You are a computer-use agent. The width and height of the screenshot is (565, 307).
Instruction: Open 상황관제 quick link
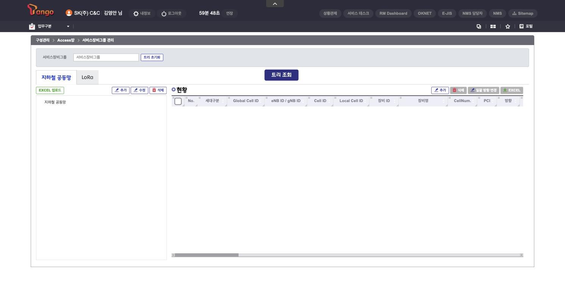(x=330, y=14)
